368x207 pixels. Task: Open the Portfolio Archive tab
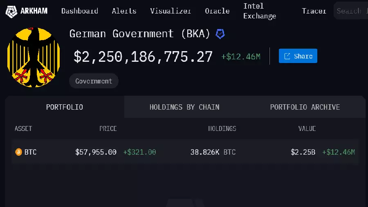305,107
